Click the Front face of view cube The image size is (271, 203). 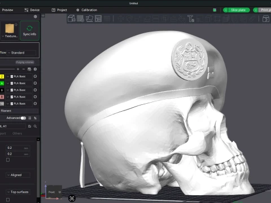[52, 192]
